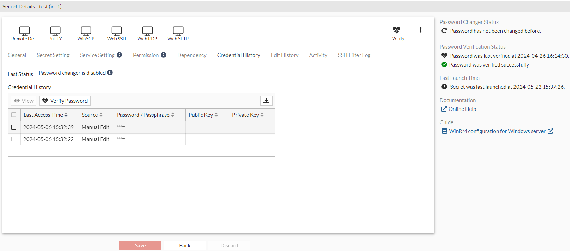Viewport: 570px width, 252px height.
Task: Click masked password in 15:32:22 row
Action: [x=121, y=139]
